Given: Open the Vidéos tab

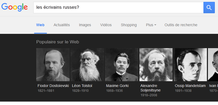Looking at the screenshot, I should [106, 25].
